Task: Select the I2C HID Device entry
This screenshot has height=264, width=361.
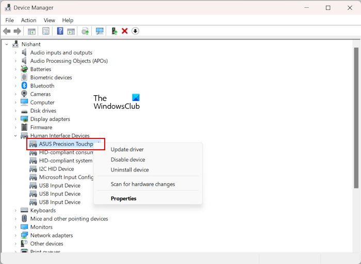Action: 56,169
